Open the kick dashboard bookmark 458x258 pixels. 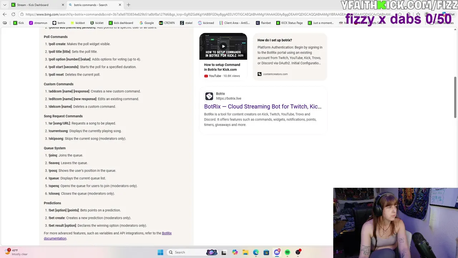coord(121,23)
